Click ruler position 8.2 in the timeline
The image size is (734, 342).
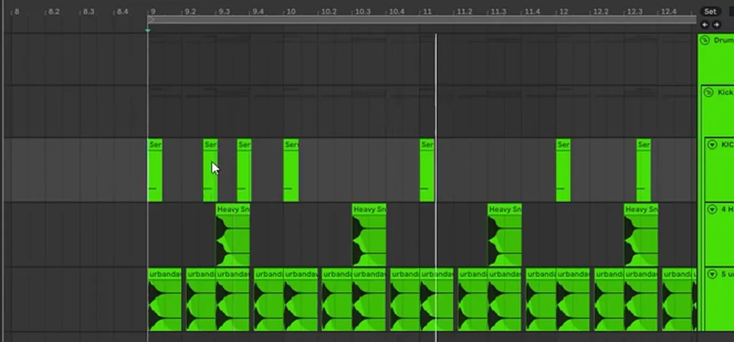click(x=53, y=11)
